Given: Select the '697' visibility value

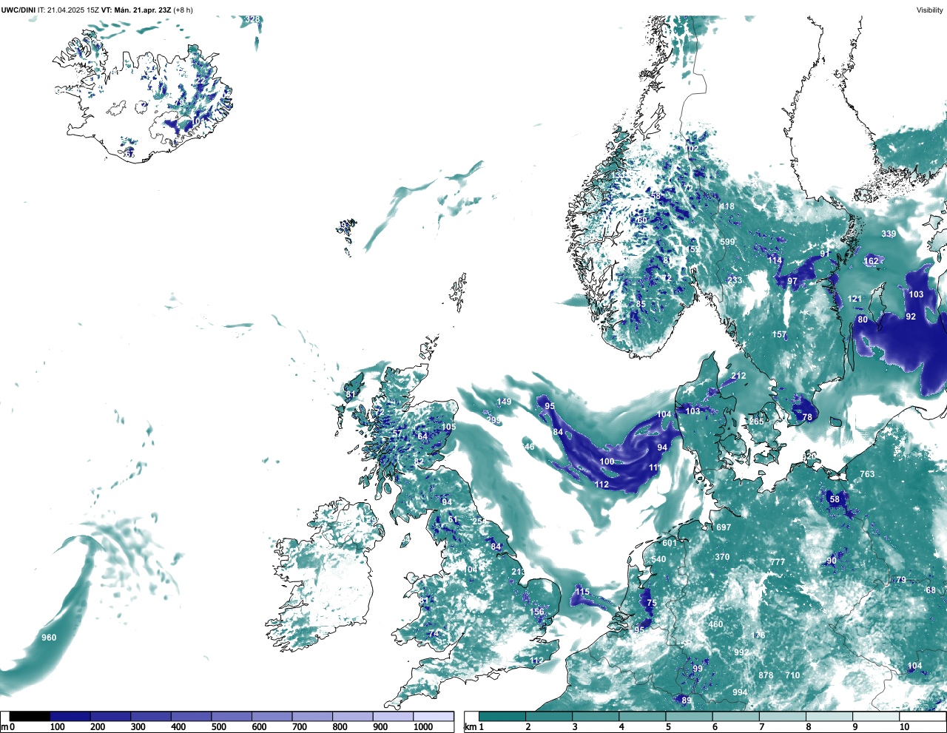Looking at the screenshot, I should [724, 527].
